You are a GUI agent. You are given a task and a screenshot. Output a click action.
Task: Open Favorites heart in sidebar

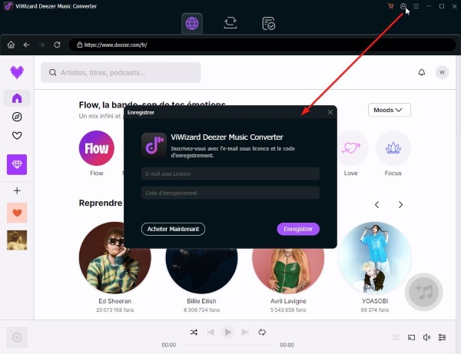point(17,135)
